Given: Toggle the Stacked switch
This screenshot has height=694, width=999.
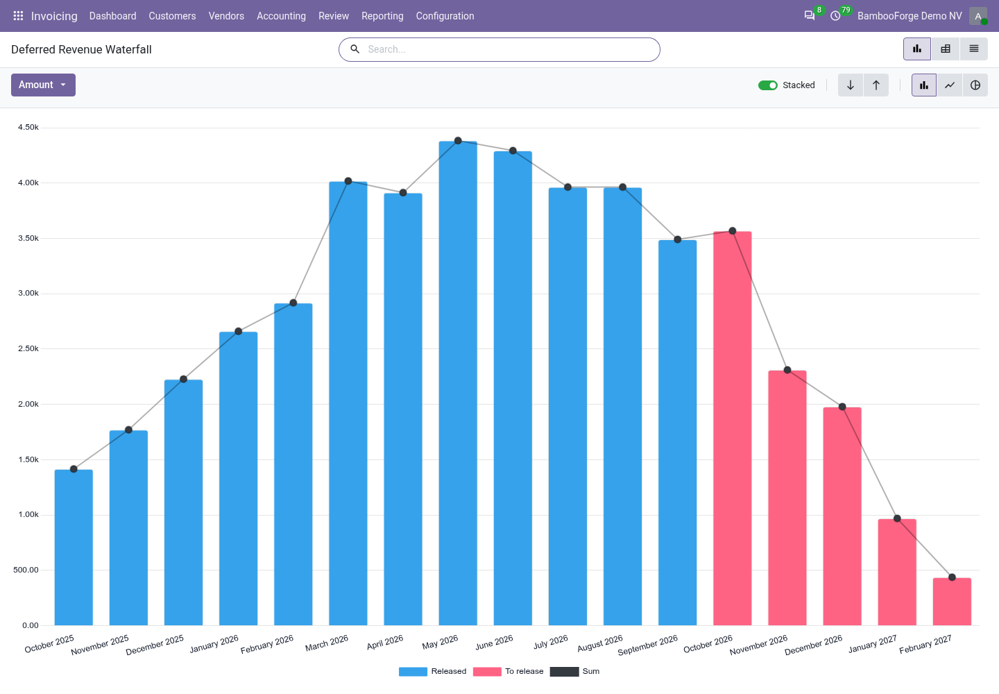Looking at the screenshot, I should [768, 85].
